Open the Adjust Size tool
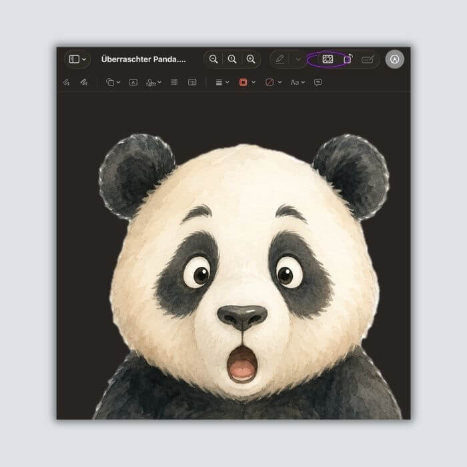This screenshot has height=467, width=467. pyautogui.click(x=192, y=82)
